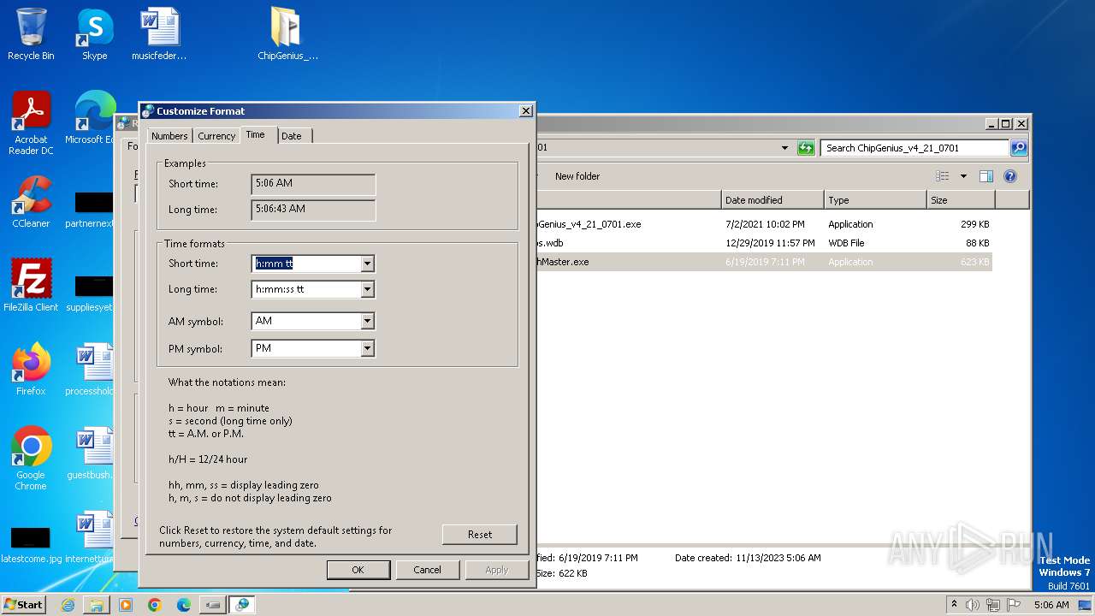Screen dimensions: 1095x616
Task: Click the Reset button
Action: pyautogui.click(x=480, y=535)
